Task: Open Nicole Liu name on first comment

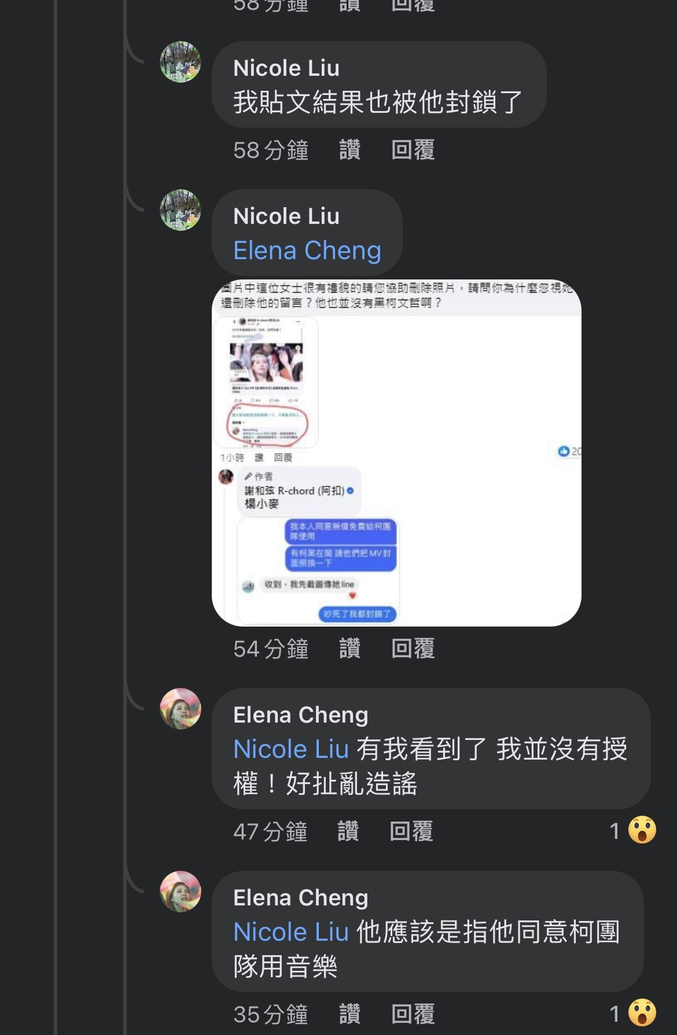Action: (x=286, y=68)
